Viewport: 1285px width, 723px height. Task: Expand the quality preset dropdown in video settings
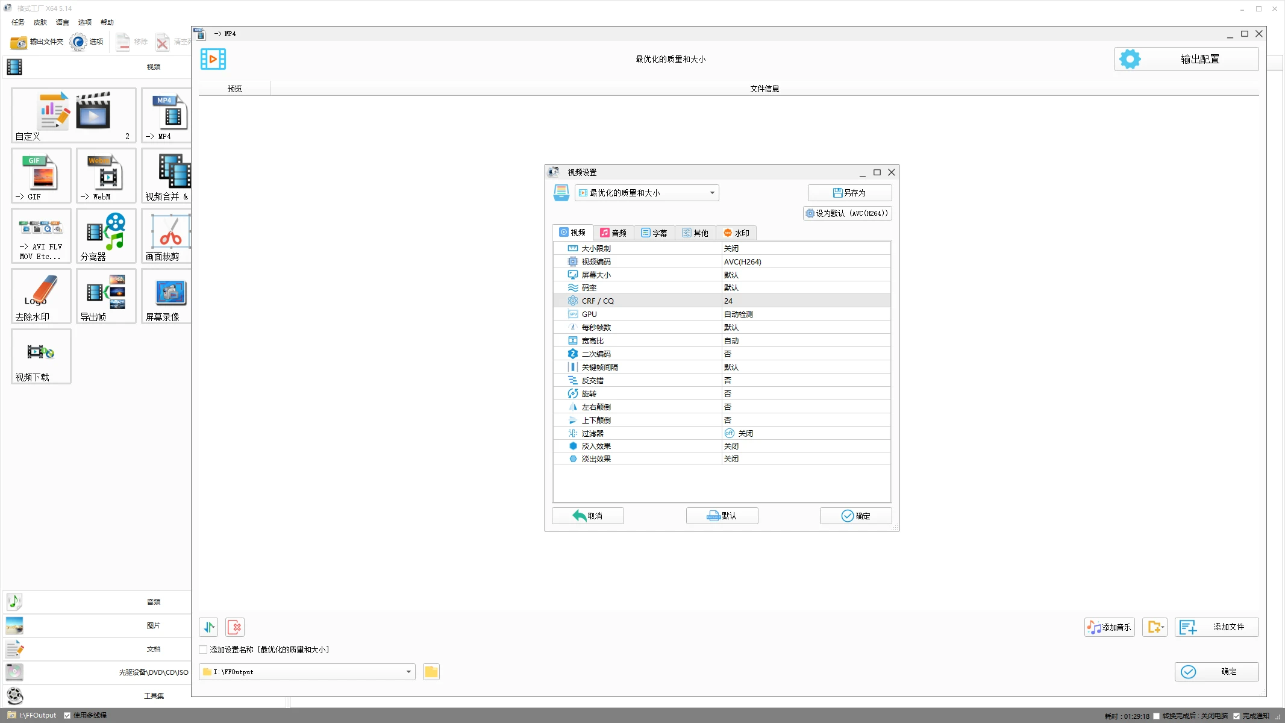click(x=712, y=193)
